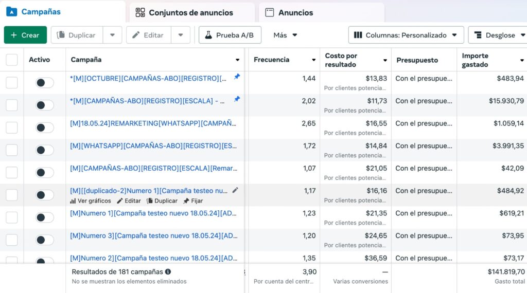
Task: Open dropdown arrow next to Duplicar button
Action: click(112, 35)
